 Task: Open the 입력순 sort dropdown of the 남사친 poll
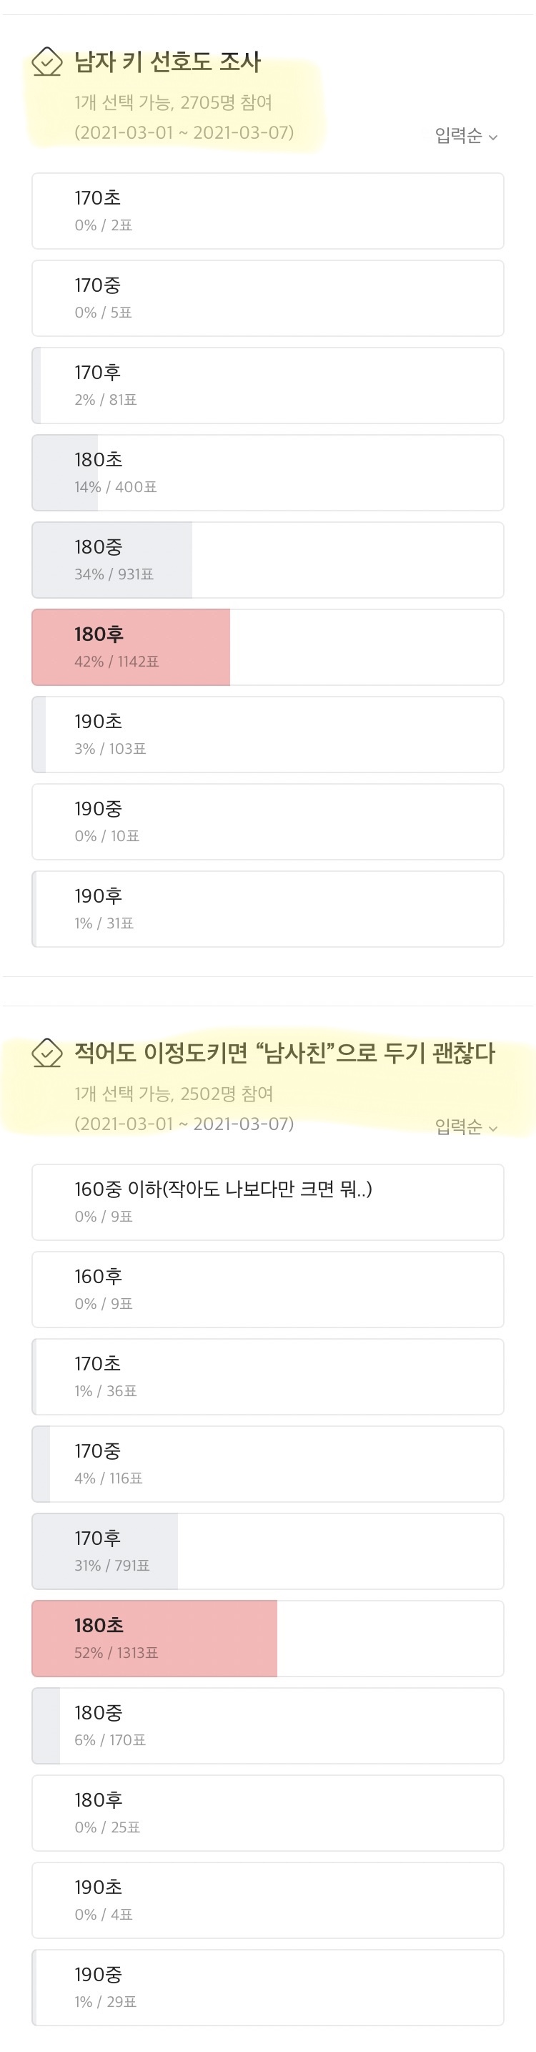click(x=466, y=1127)
